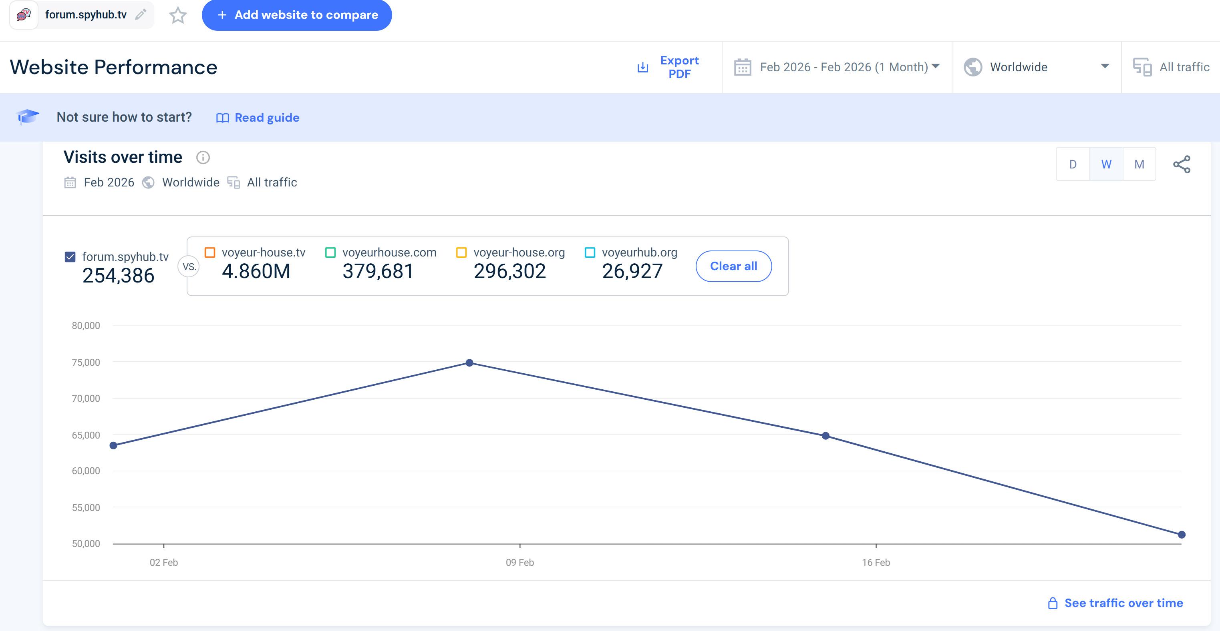This screenshot has width=1220, height=631.
Task: Click the All traffic devices icon
Action: 1142,67
